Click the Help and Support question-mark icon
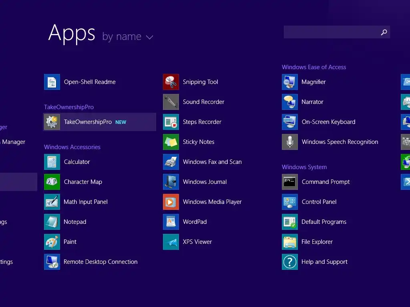The height and width of the screenshot is (307, 410). (290, 262)
